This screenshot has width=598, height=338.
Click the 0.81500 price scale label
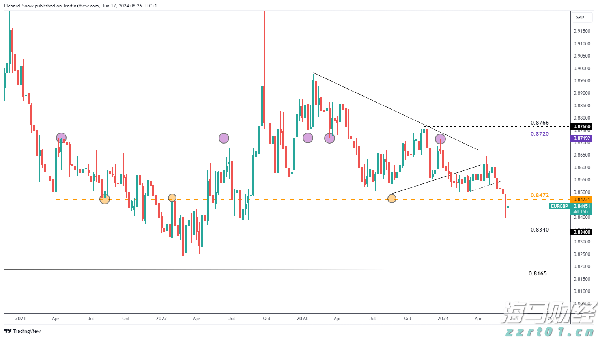pos(582,279)
